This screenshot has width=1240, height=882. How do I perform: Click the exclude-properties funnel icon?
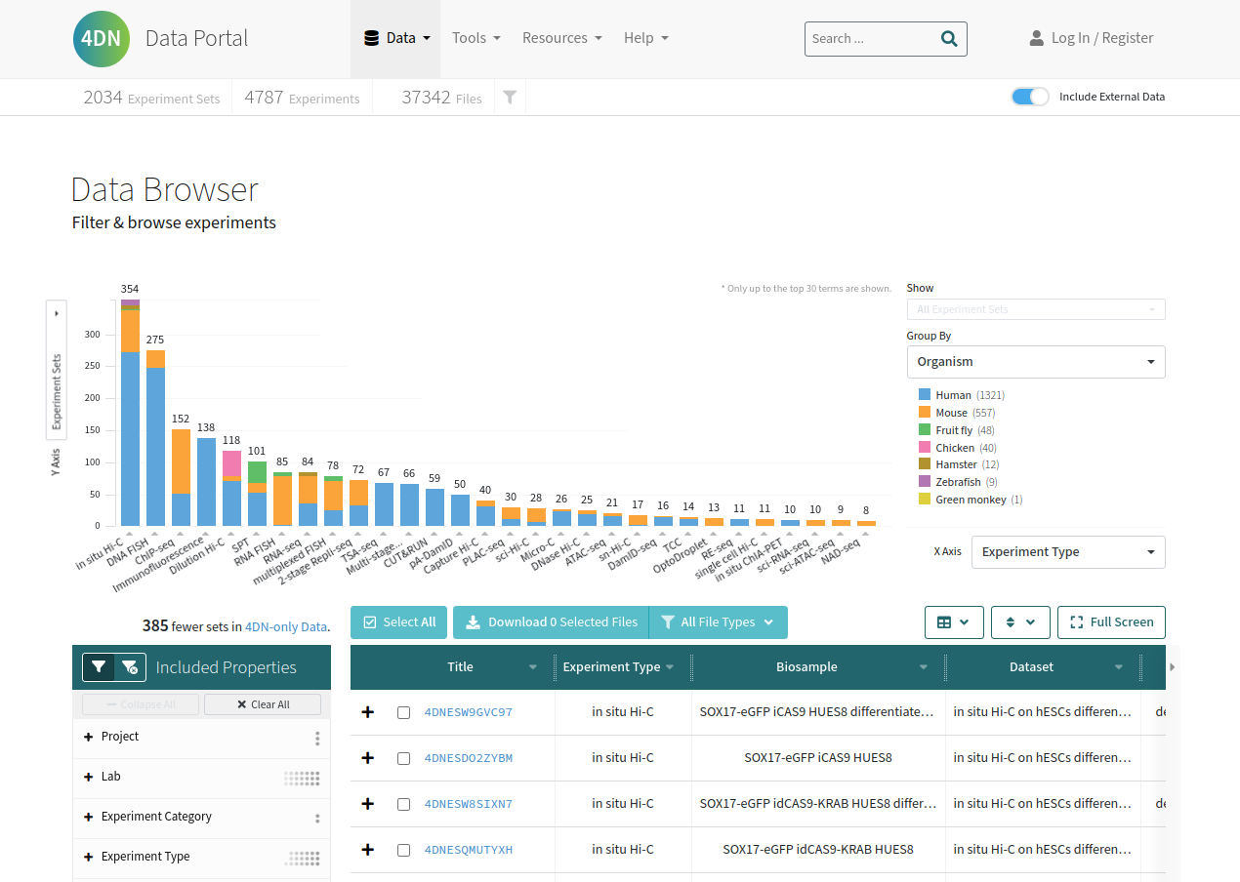pyautogui.click(x=130, y=667)
